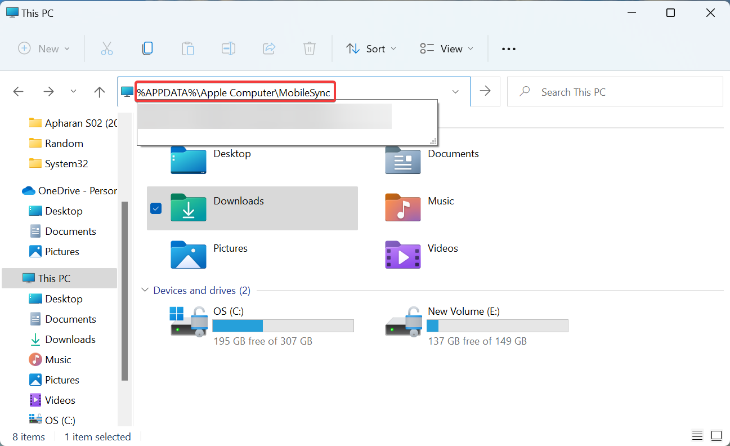This screenshot has width=730, height=446.
Task: Collapse the Devices and drives group
Action: pyautogui.click(x=145, y=291)
